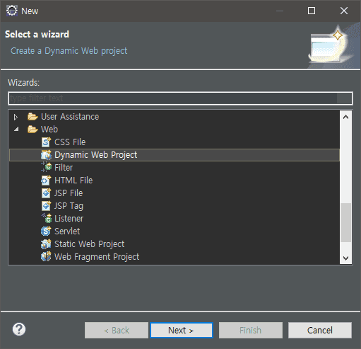The width and height of the screenshot is (361, 349).
Task: Collapse the Web folder
Action: click(16, 129)
